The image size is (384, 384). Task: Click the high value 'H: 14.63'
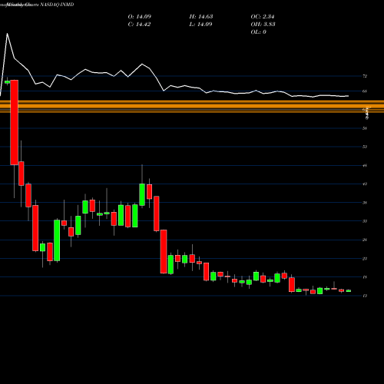pos(201,17)
